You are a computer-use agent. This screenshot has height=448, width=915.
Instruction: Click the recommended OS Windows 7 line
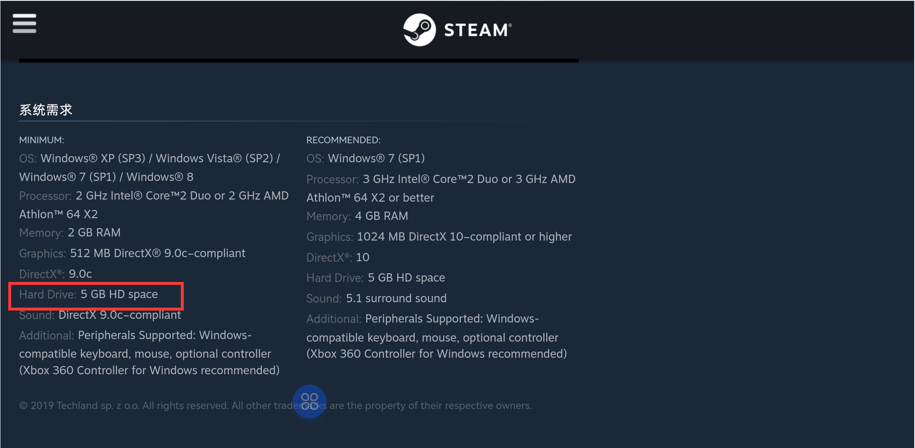pyautogui.click(x=365, y=159)
